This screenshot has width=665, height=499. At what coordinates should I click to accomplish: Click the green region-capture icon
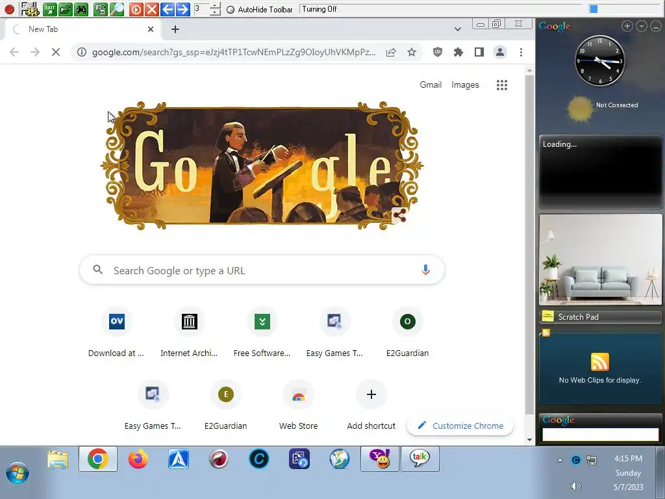pos(101,9)
